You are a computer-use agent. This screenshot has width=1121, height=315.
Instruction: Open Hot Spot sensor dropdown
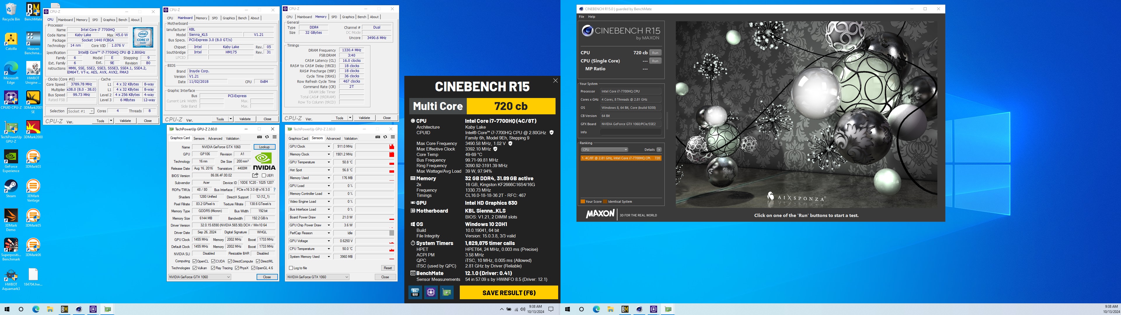[328, 170]
